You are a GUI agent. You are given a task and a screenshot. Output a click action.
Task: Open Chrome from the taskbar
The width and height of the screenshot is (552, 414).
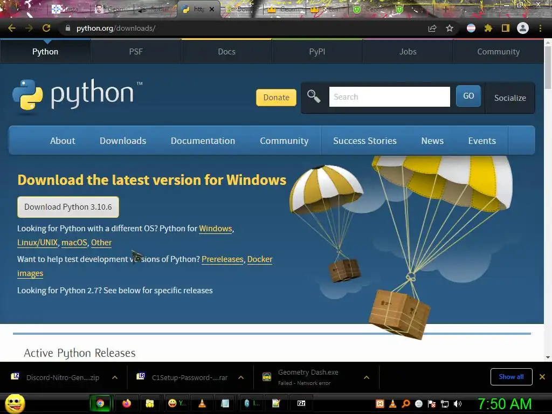[100, 403]
